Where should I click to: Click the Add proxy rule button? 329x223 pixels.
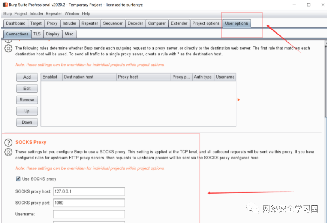pyautogui.click(x=27, y=77)
